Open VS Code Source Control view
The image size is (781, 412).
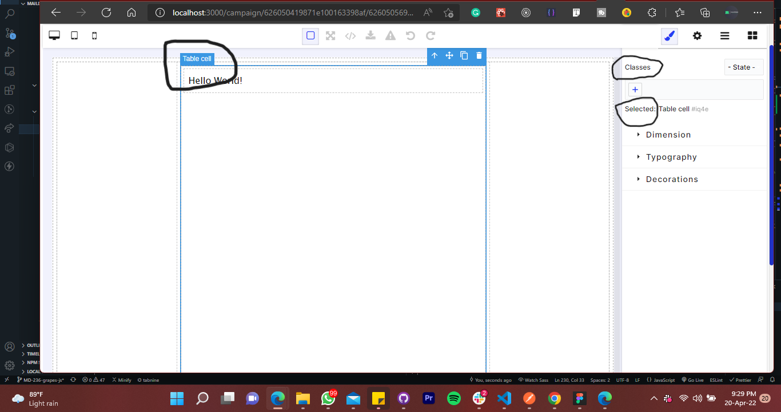[9, 33]
